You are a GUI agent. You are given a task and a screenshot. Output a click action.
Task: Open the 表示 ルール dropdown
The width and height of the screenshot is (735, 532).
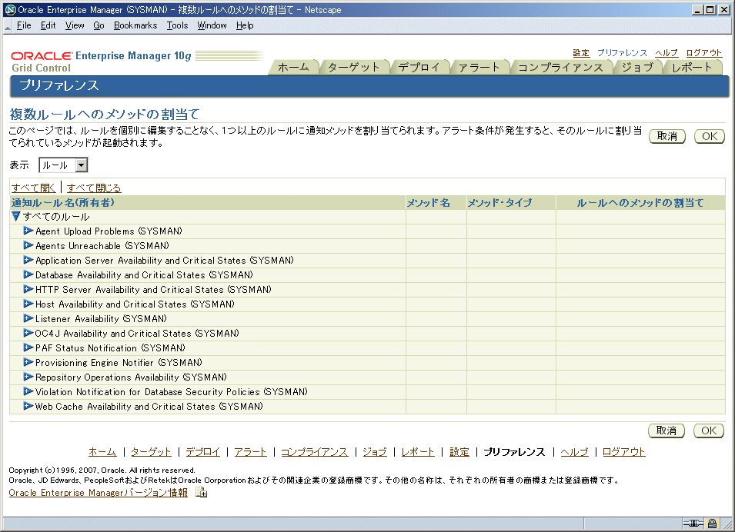63,165
